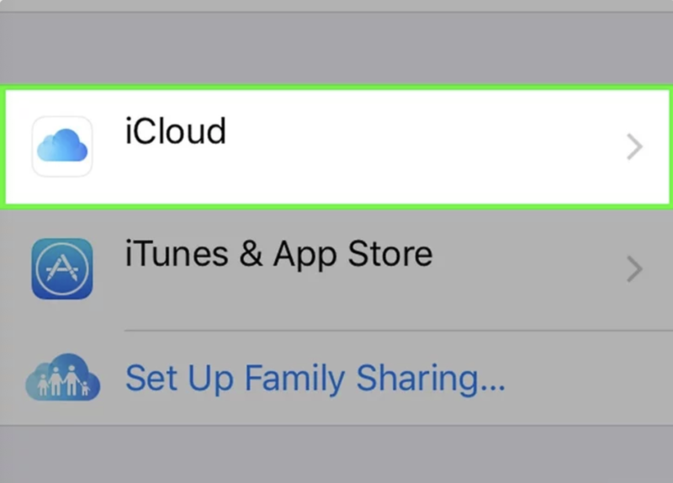Screen dimensions: 673x483
Task: Click the separator line below iTunes & App Store
Action: (x=395, y=331)
